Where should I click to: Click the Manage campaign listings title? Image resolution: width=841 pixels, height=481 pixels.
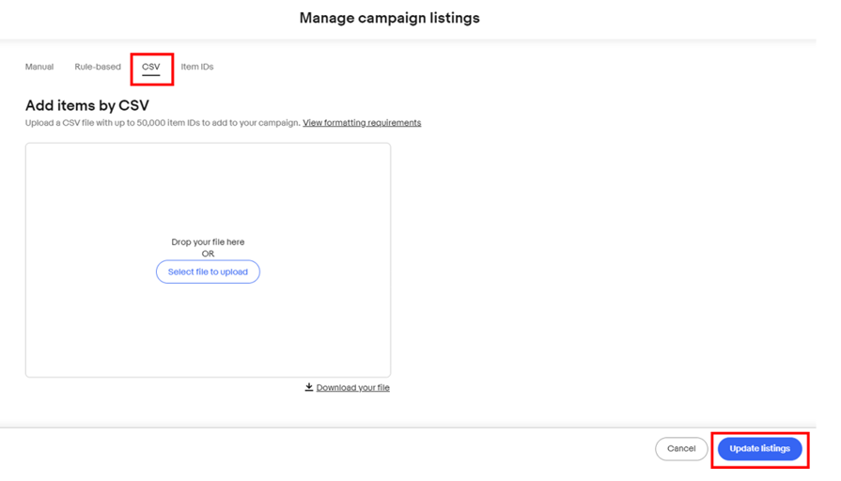(x=389, y=18)
